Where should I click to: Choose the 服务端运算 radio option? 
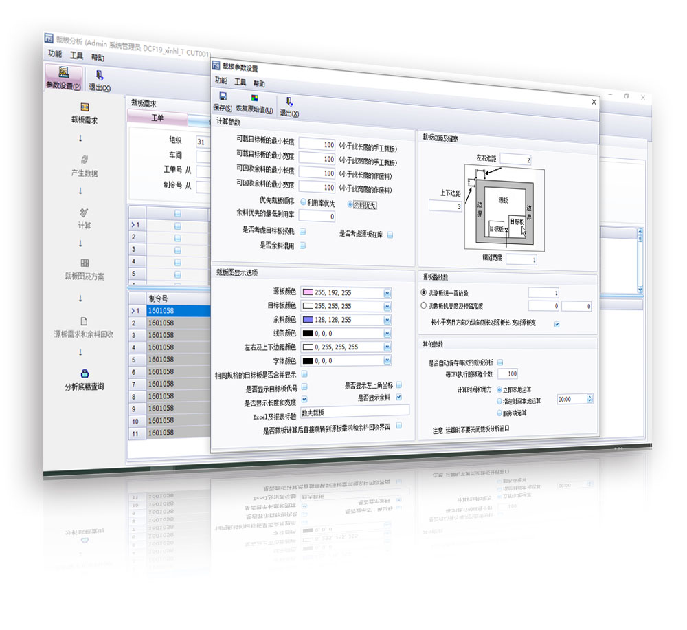click(499, 413)
